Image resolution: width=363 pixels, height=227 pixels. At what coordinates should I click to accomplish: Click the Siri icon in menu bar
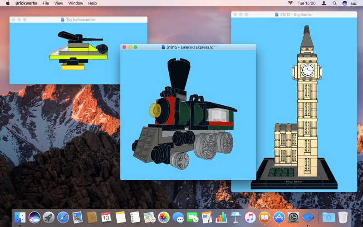(345, 3)
